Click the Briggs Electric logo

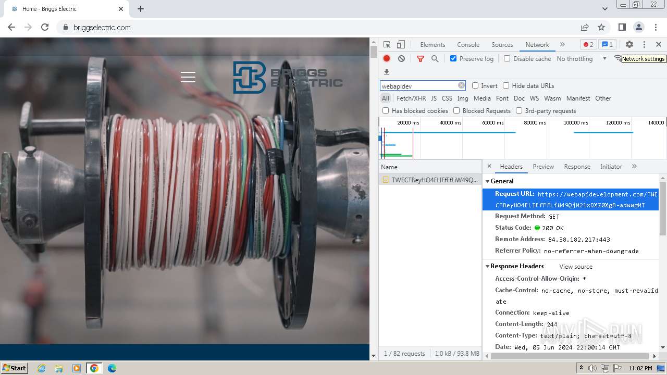tap(288, 77)
